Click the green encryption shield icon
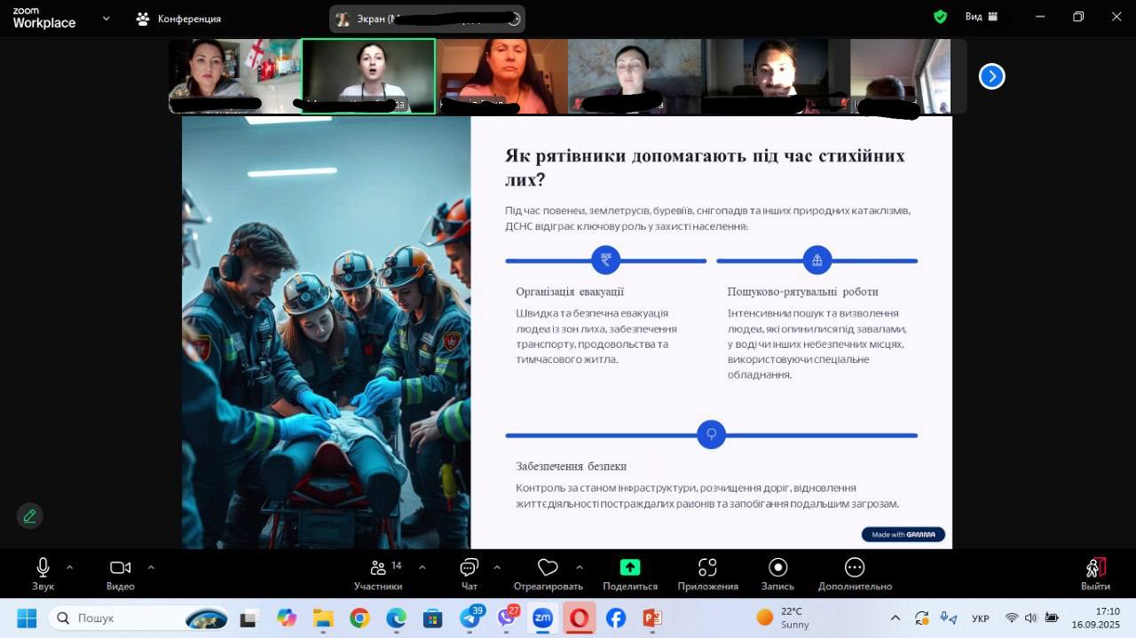Image resolution: width=1136 pixels, height=638 pixels. click(940, 17)
